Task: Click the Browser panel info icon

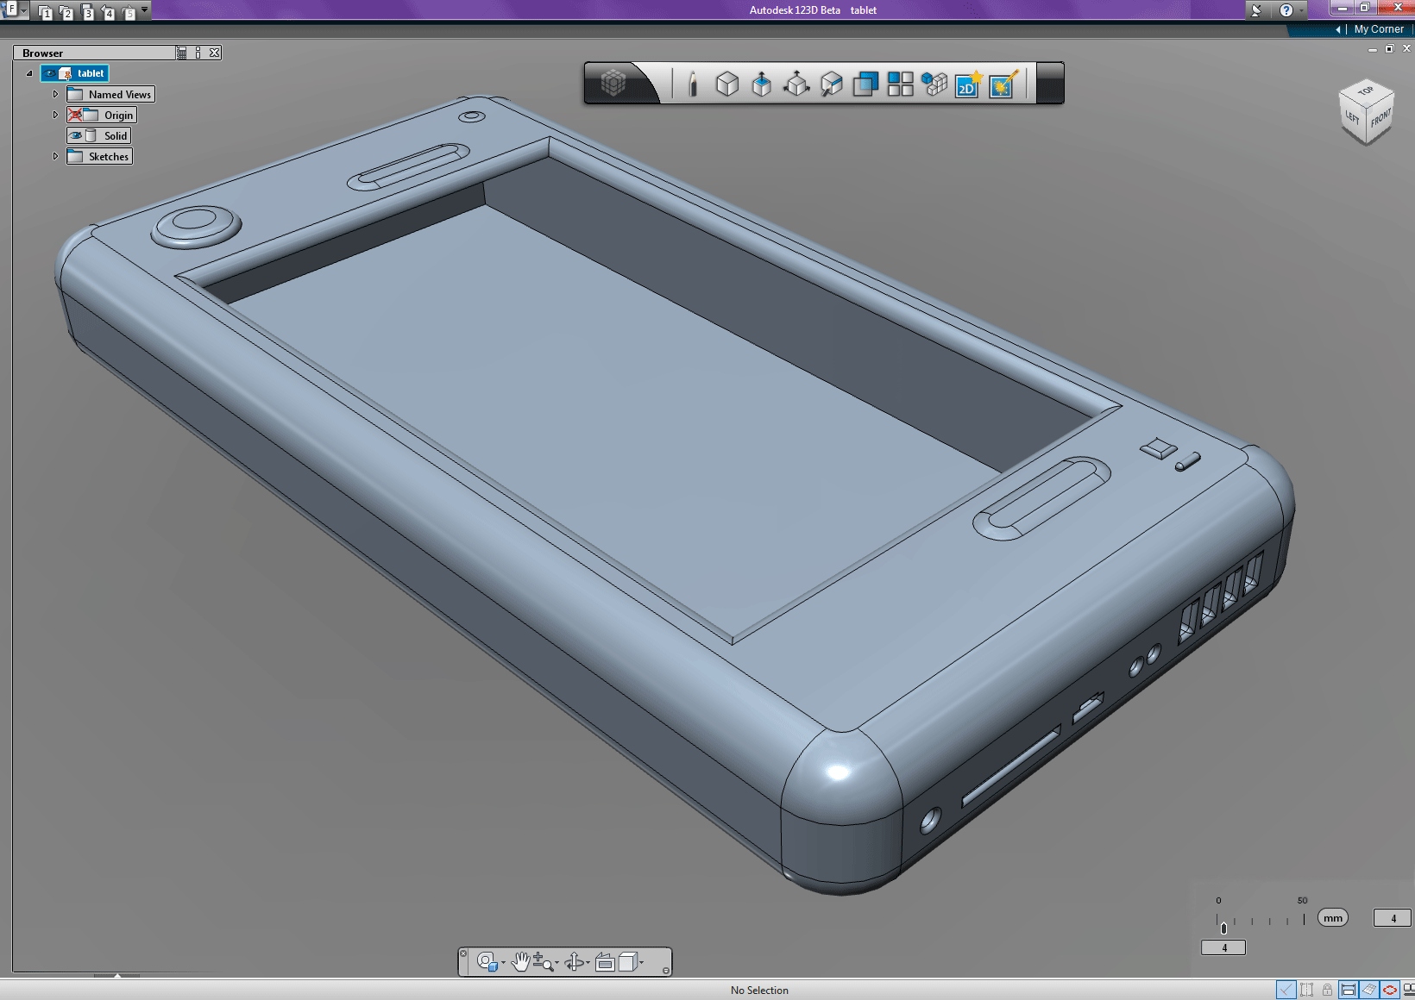Action: (198, 53)
